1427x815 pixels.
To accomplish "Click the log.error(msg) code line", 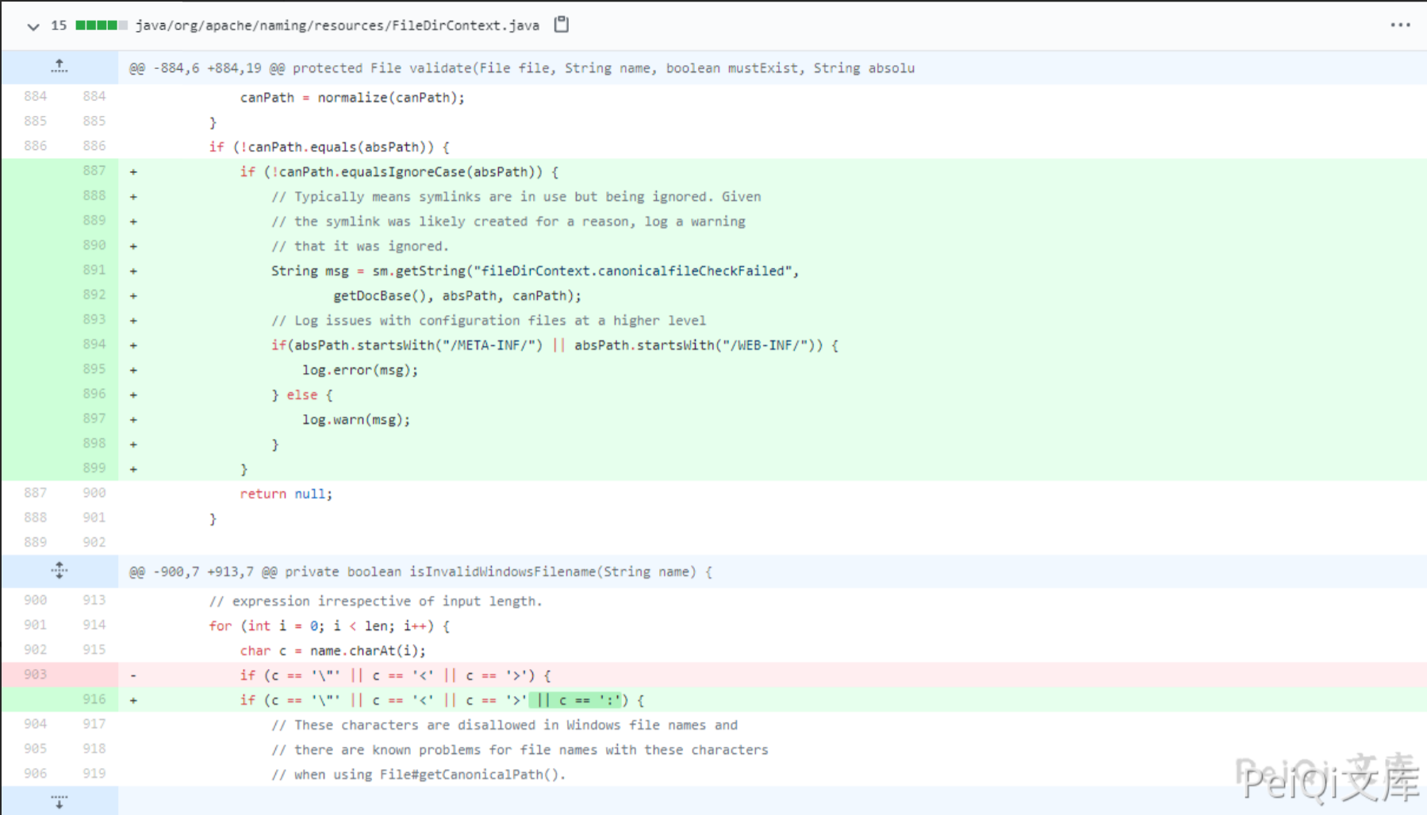I will coord(359,370).
